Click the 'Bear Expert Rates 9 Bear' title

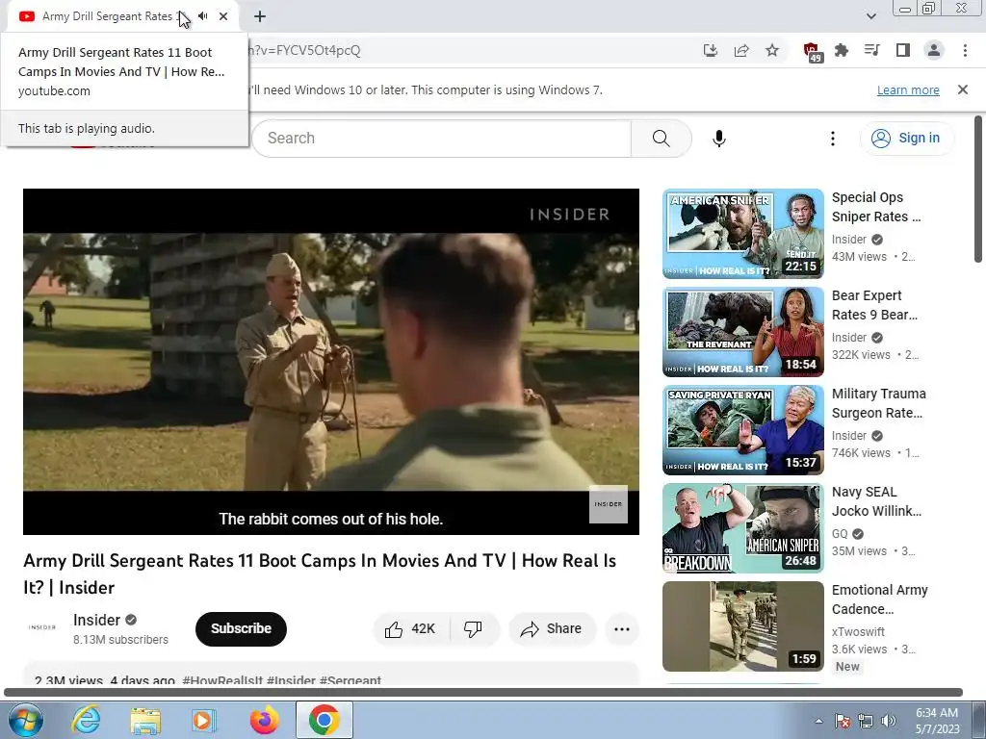[x=874, y=305]
